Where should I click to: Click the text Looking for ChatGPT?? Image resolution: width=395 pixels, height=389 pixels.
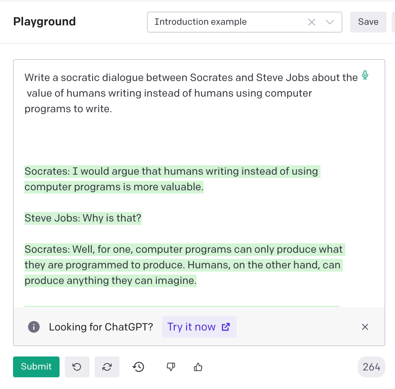pos(101,327)
